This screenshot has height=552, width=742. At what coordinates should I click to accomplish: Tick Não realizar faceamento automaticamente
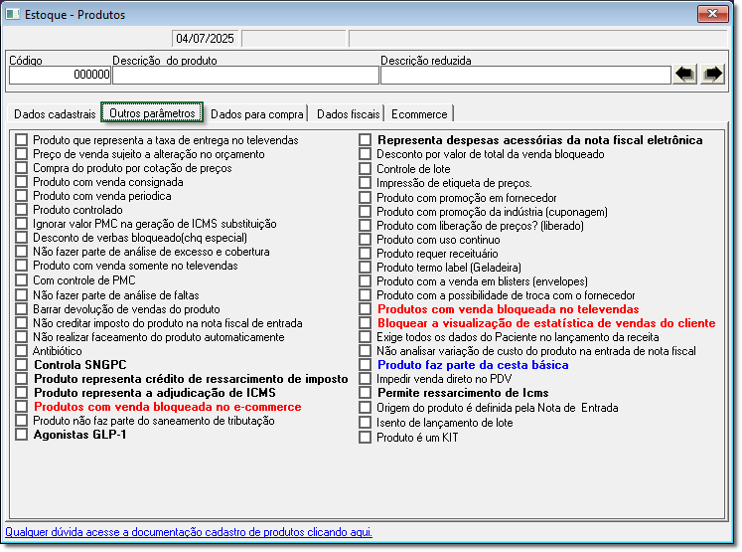pyautogui.click(x=21, y=337)
